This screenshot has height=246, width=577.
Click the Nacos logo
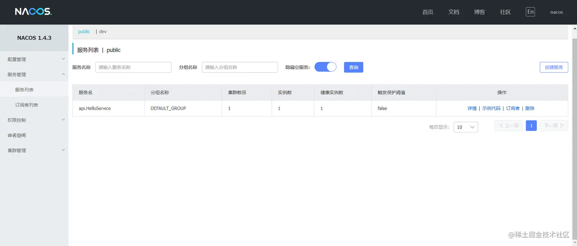coord(32,11)
